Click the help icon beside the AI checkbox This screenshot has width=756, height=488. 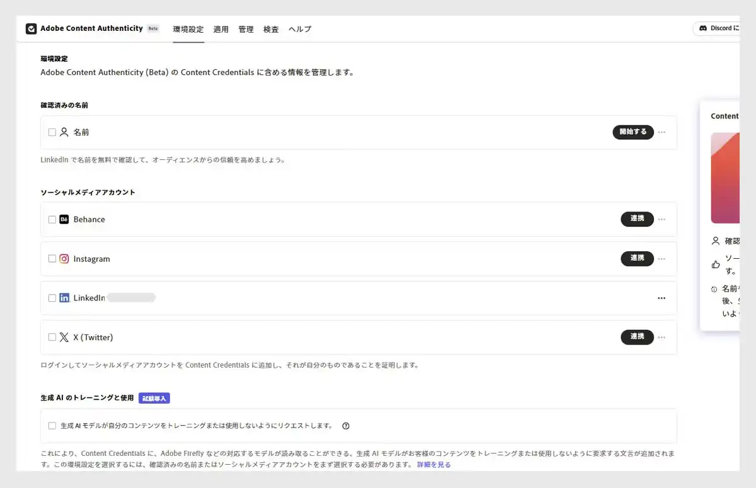pyautogui.click(x=345, y=426)
